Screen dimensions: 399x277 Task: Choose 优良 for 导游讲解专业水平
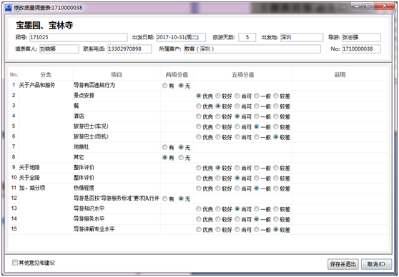pos(199,229)
